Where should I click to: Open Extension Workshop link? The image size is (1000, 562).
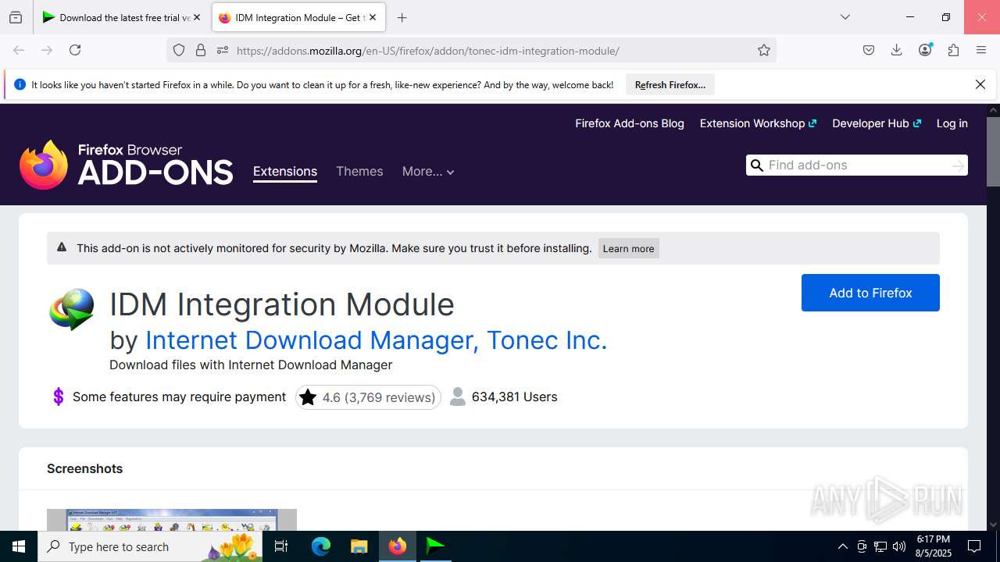pos(758,123)
